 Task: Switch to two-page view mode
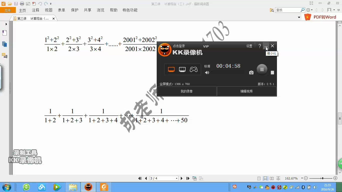272,178
